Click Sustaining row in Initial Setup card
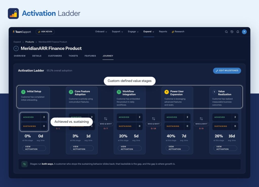The width and height of the screenshot is (259, 187). (x=34, y=126)
